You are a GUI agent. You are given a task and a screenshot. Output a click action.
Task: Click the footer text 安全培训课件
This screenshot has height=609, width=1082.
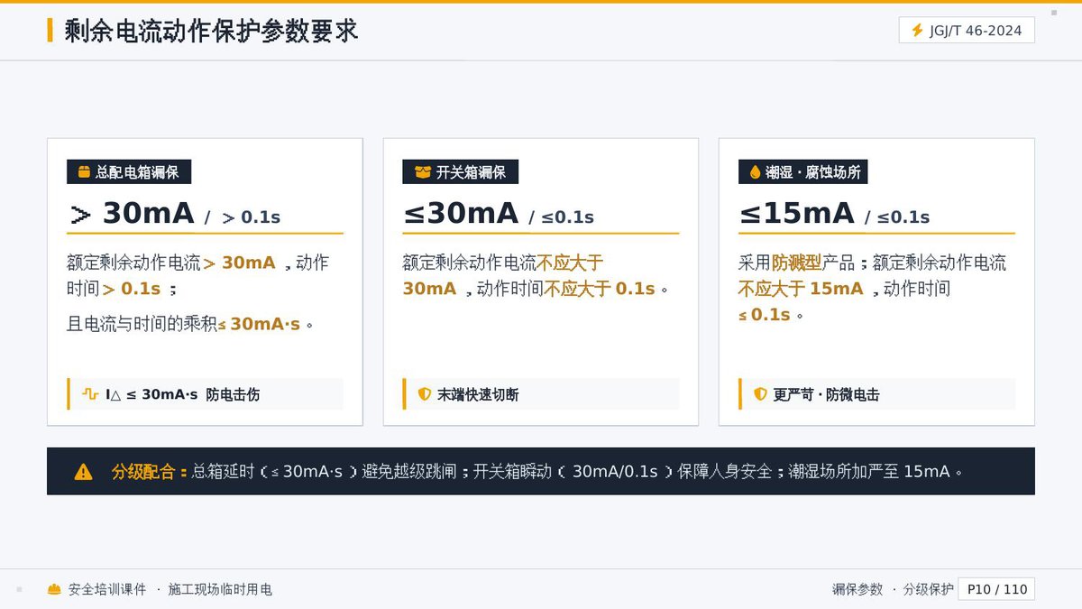point(107,589)
